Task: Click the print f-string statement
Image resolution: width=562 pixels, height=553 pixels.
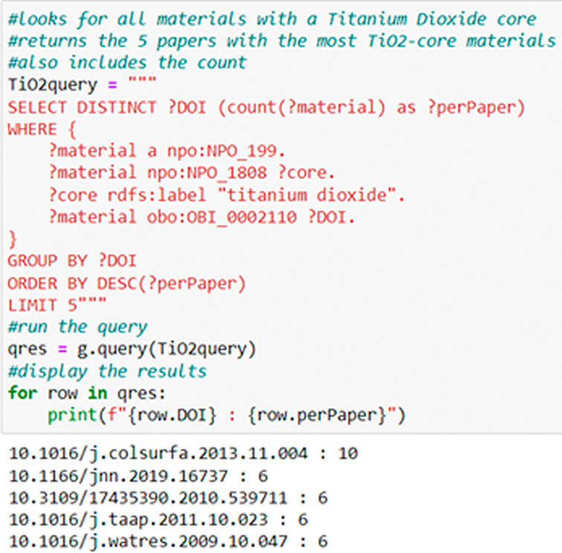Action: click(x=226, y=415)
